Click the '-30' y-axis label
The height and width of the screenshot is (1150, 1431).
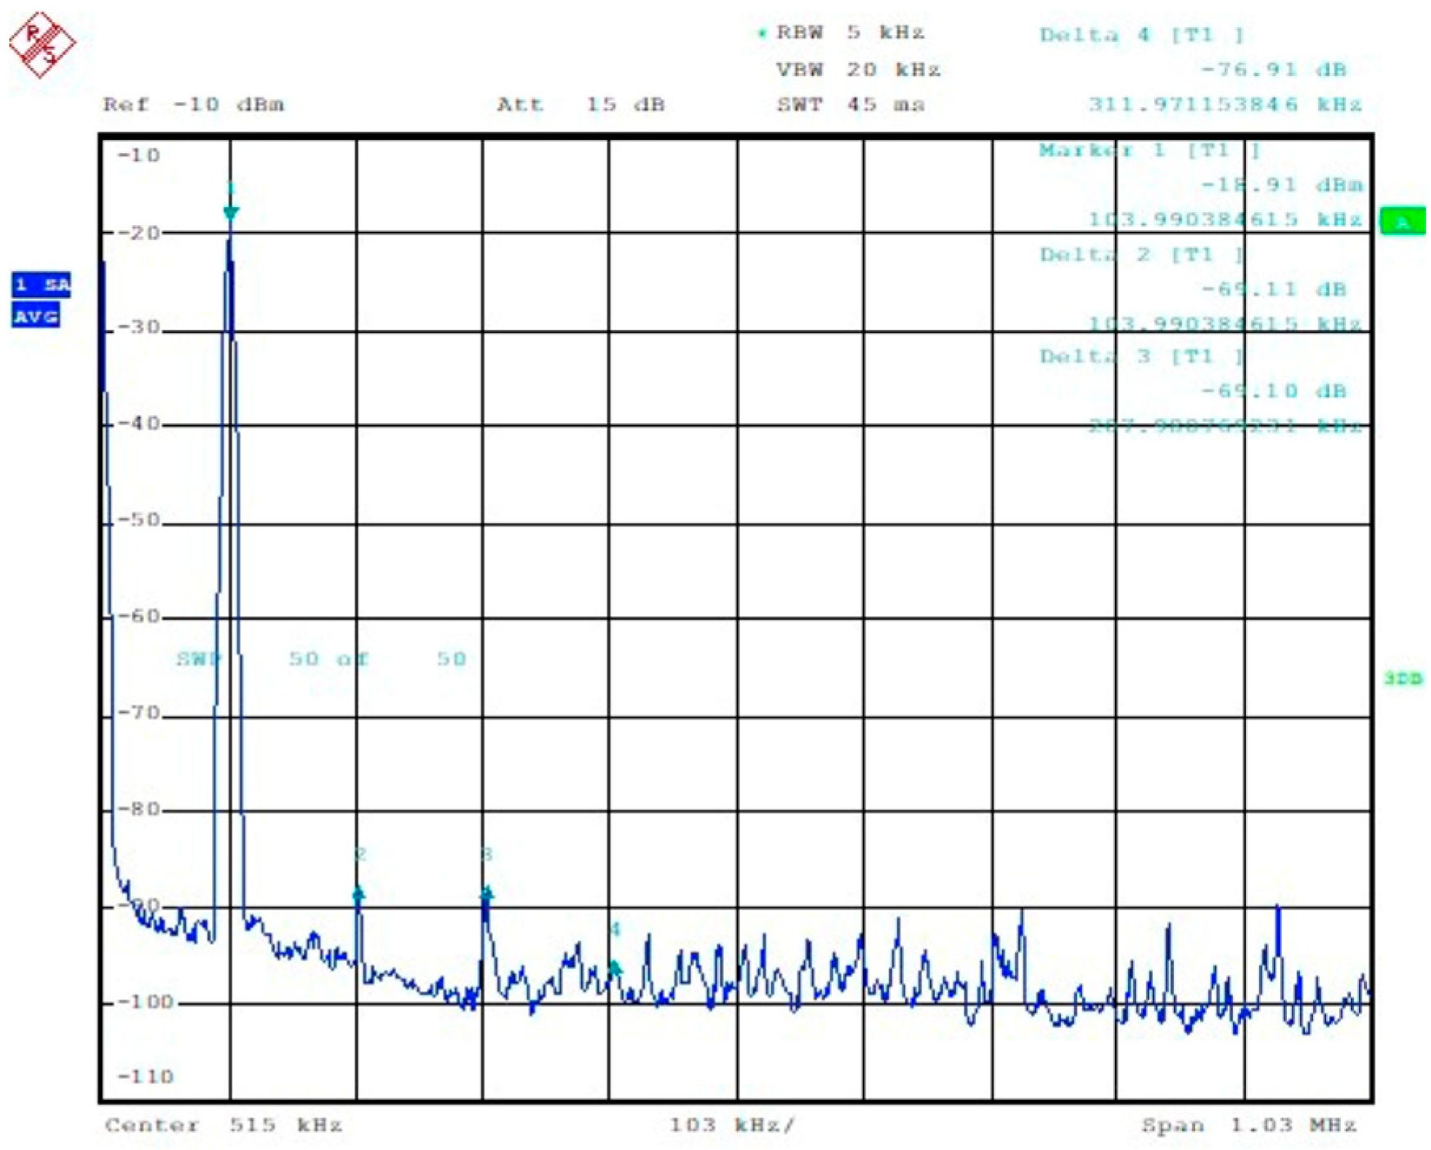coord(139,327)
